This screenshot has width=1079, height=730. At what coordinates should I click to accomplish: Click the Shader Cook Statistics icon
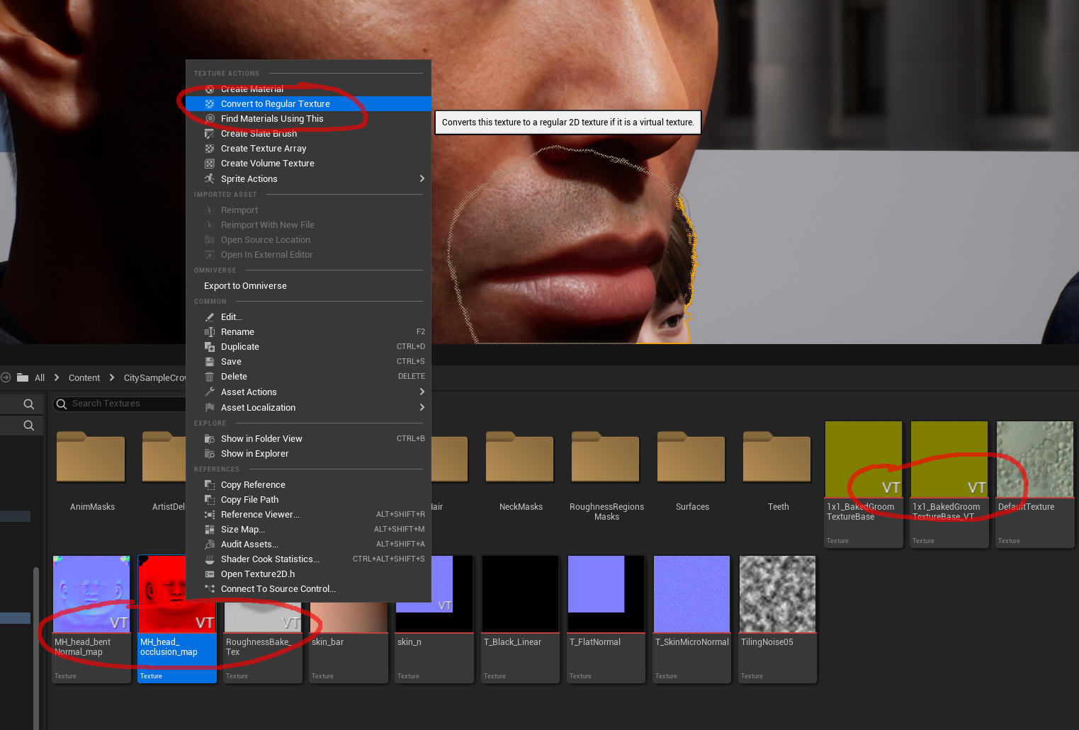[x=210, y=559]
